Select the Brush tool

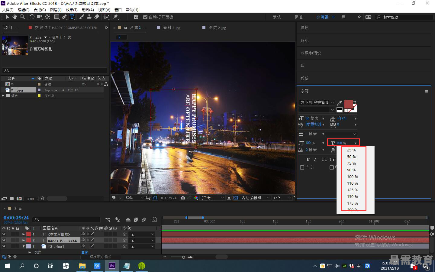[82, 17]
